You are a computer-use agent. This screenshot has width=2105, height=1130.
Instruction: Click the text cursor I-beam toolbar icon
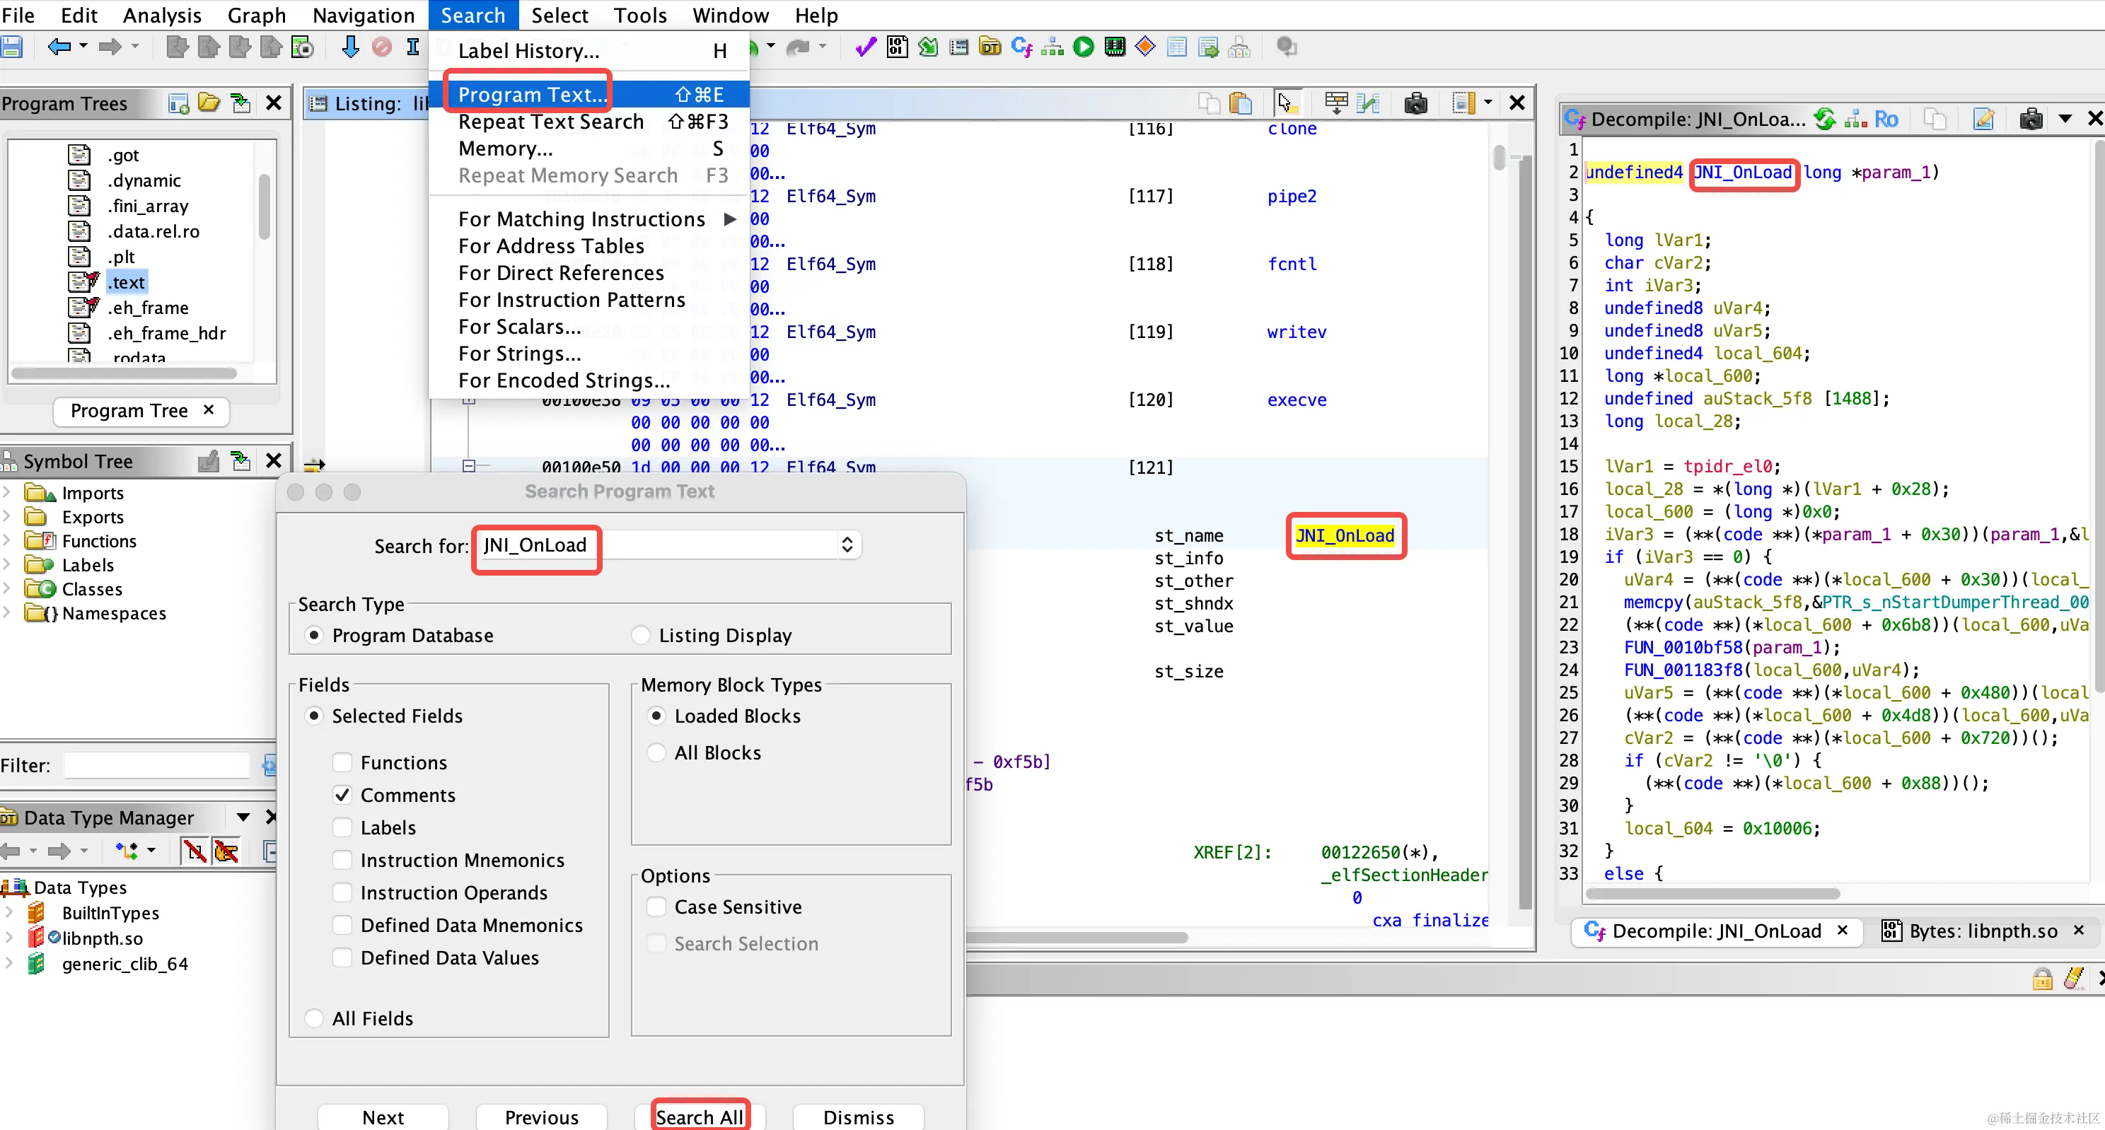(x=412, y=47)
